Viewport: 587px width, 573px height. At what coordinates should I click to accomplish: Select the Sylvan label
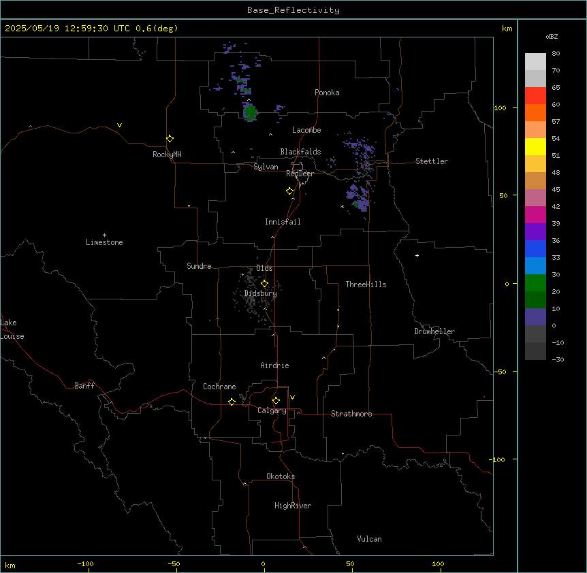266,167
